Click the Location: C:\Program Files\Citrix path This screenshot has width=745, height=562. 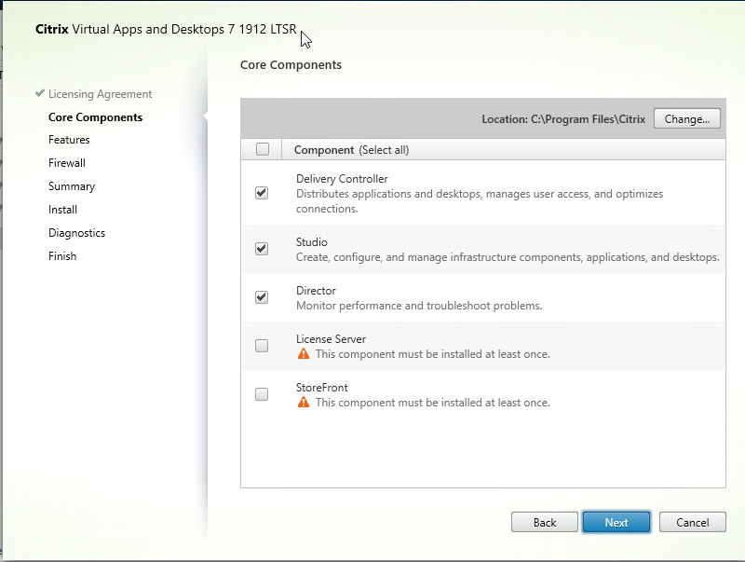563,119
